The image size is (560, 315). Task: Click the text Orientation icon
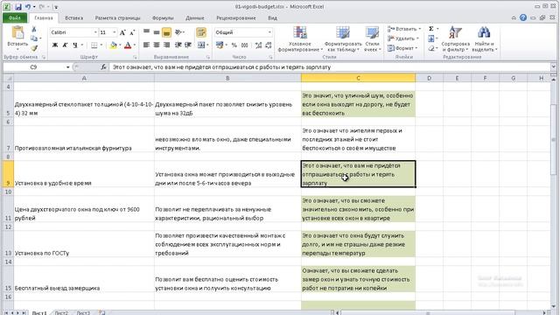pos(178,32)
